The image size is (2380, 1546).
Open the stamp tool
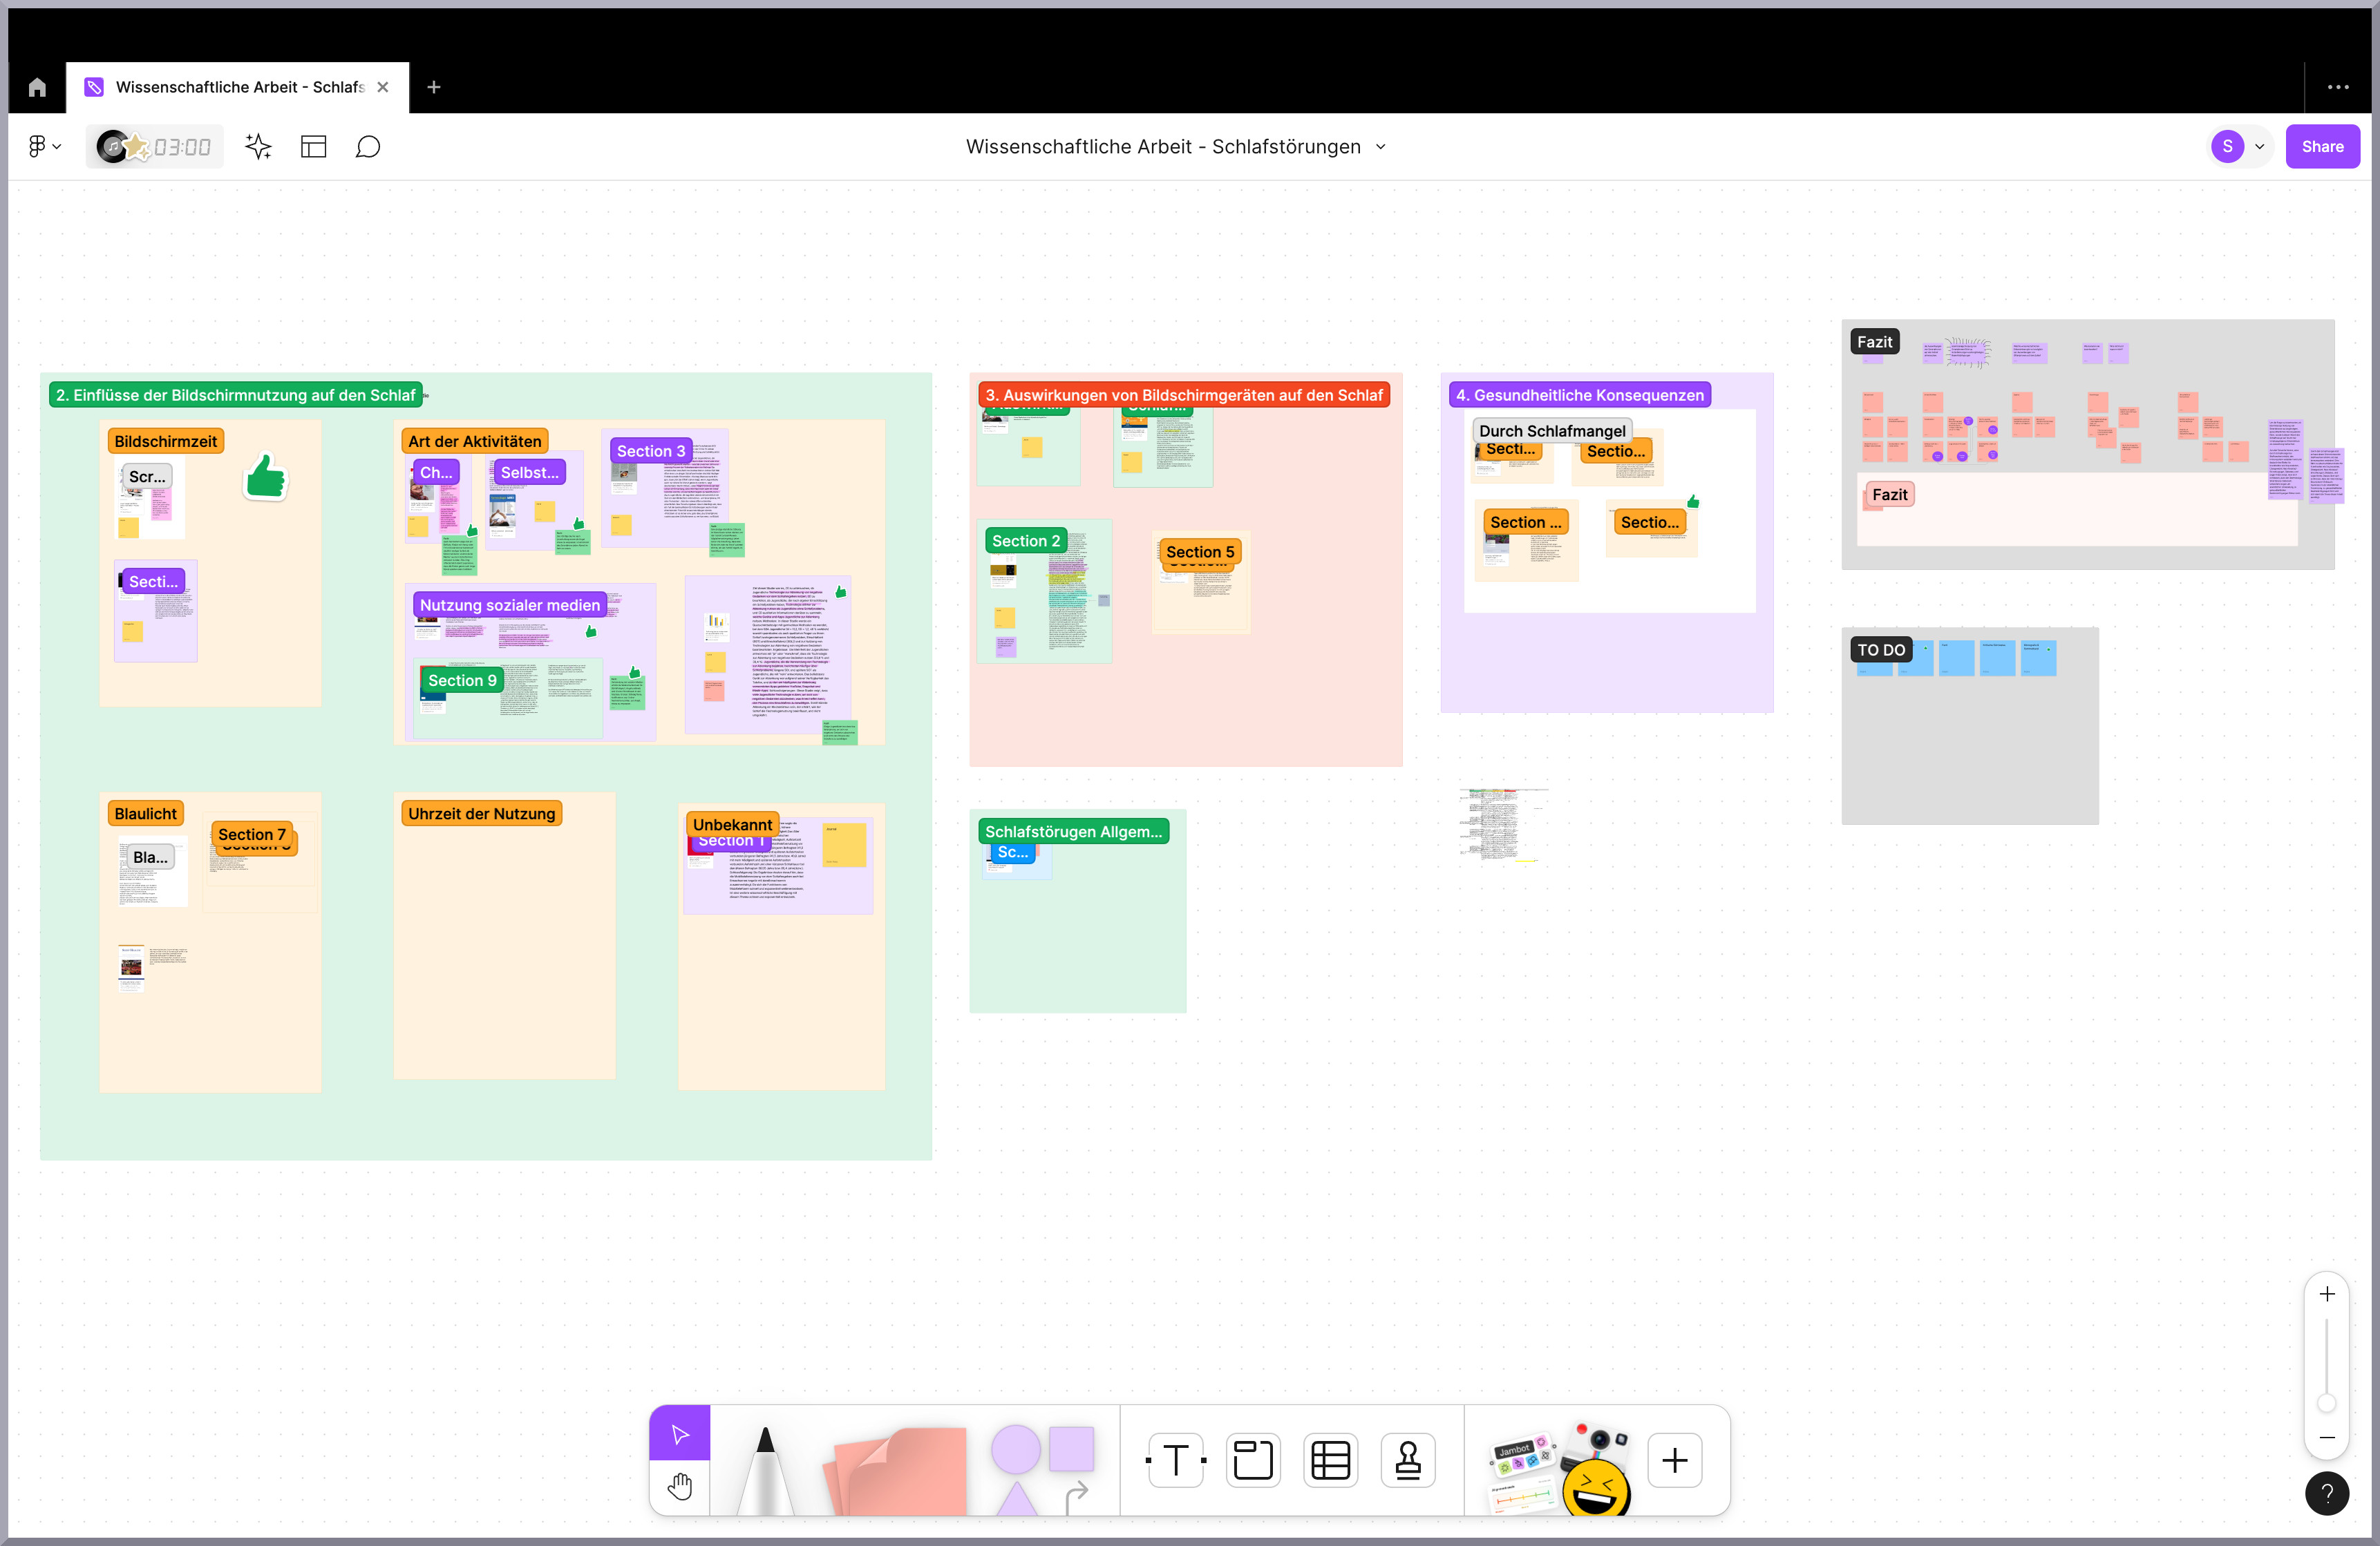point(1407,1460)
